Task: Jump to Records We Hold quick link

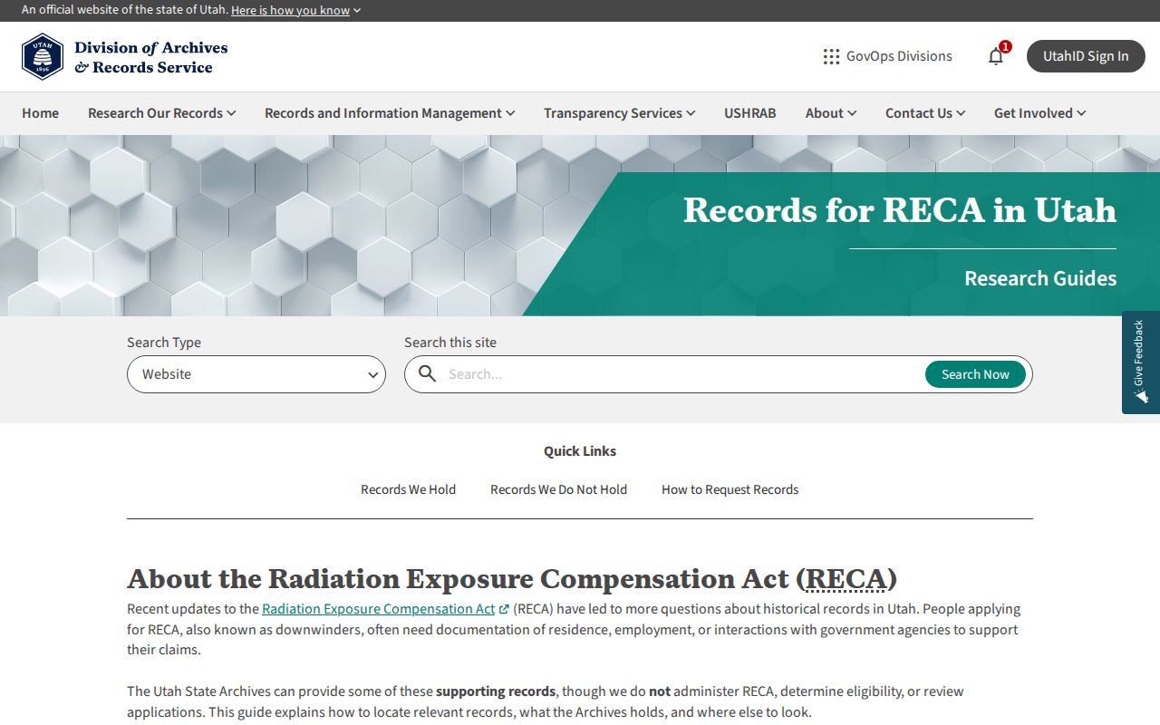Action: click(408, 489)
